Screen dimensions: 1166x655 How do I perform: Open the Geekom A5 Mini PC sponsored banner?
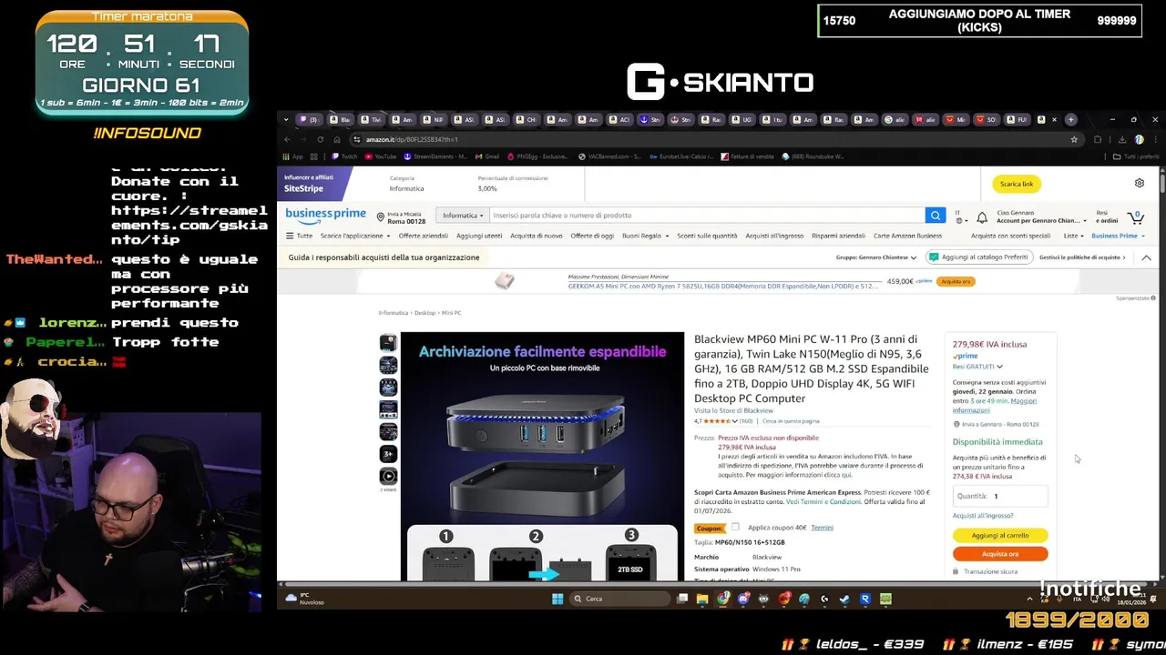click(724, 286)
